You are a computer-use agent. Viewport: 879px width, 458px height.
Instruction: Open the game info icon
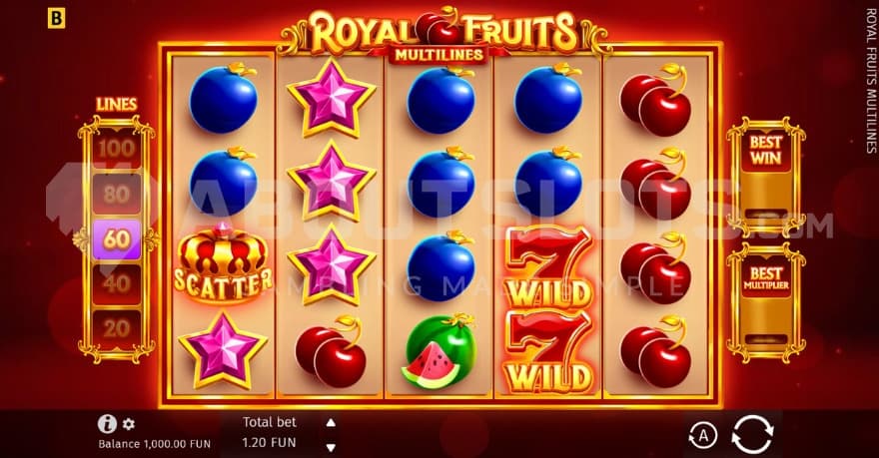coord(107,424)
